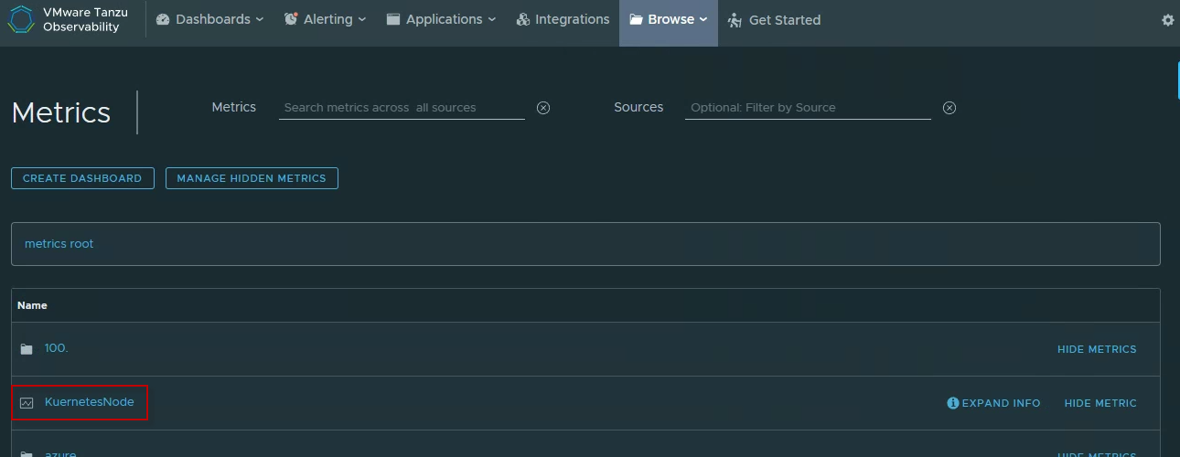Go to Integrations

pyautogui.click(x=563, y=19)
